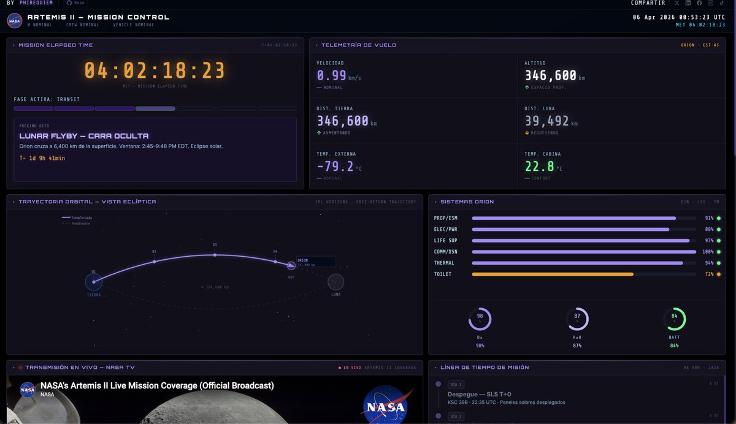This screenshot has width=736, height=424.
Task: Click the green status dot for PROP/ESM
Action: (718, 218)
